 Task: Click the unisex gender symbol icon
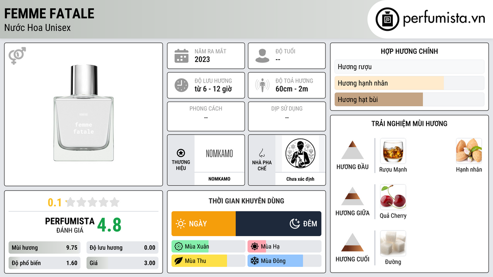tap(17, 56)
